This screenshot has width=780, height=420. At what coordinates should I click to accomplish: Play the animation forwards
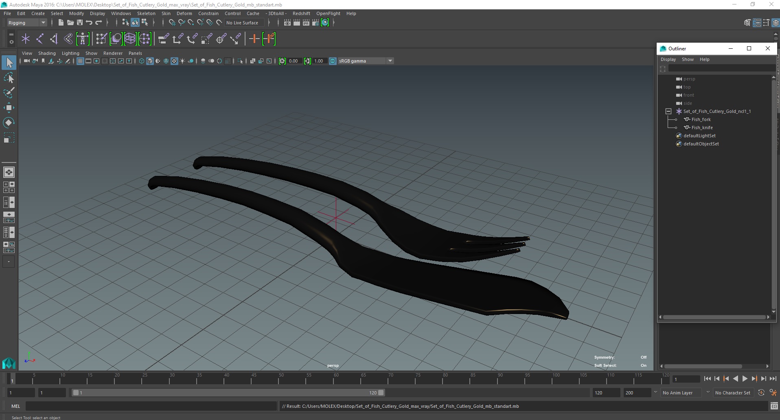[745, 379]
